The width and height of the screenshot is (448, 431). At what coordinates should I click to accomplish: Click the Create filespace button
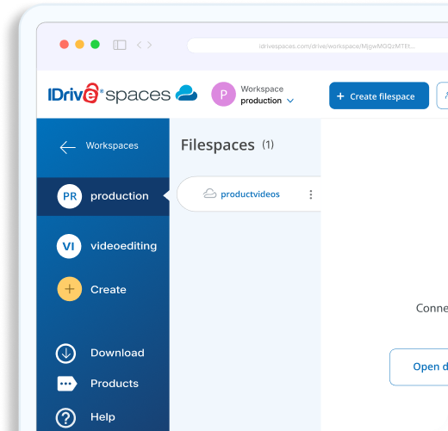coord(379,95)
